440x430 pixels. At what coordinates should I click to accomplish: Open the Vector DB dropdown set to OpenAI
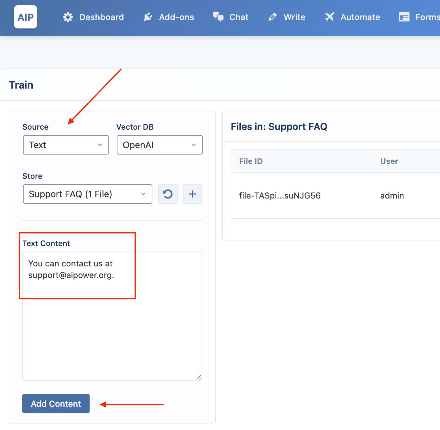(x=160, y=145)
